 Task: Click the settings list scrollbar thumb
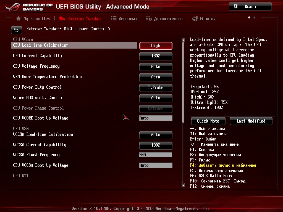tap(184, 82)
